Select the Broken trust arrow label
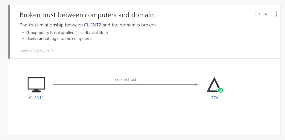The image size is (285, 140). [x=125, y=80]
